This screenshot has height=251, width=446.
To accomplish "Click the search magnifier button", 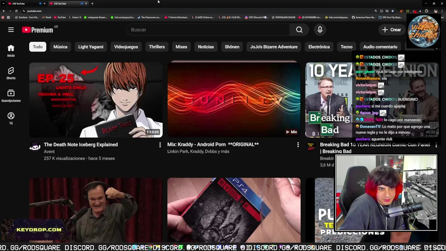I will coord(299,30).
